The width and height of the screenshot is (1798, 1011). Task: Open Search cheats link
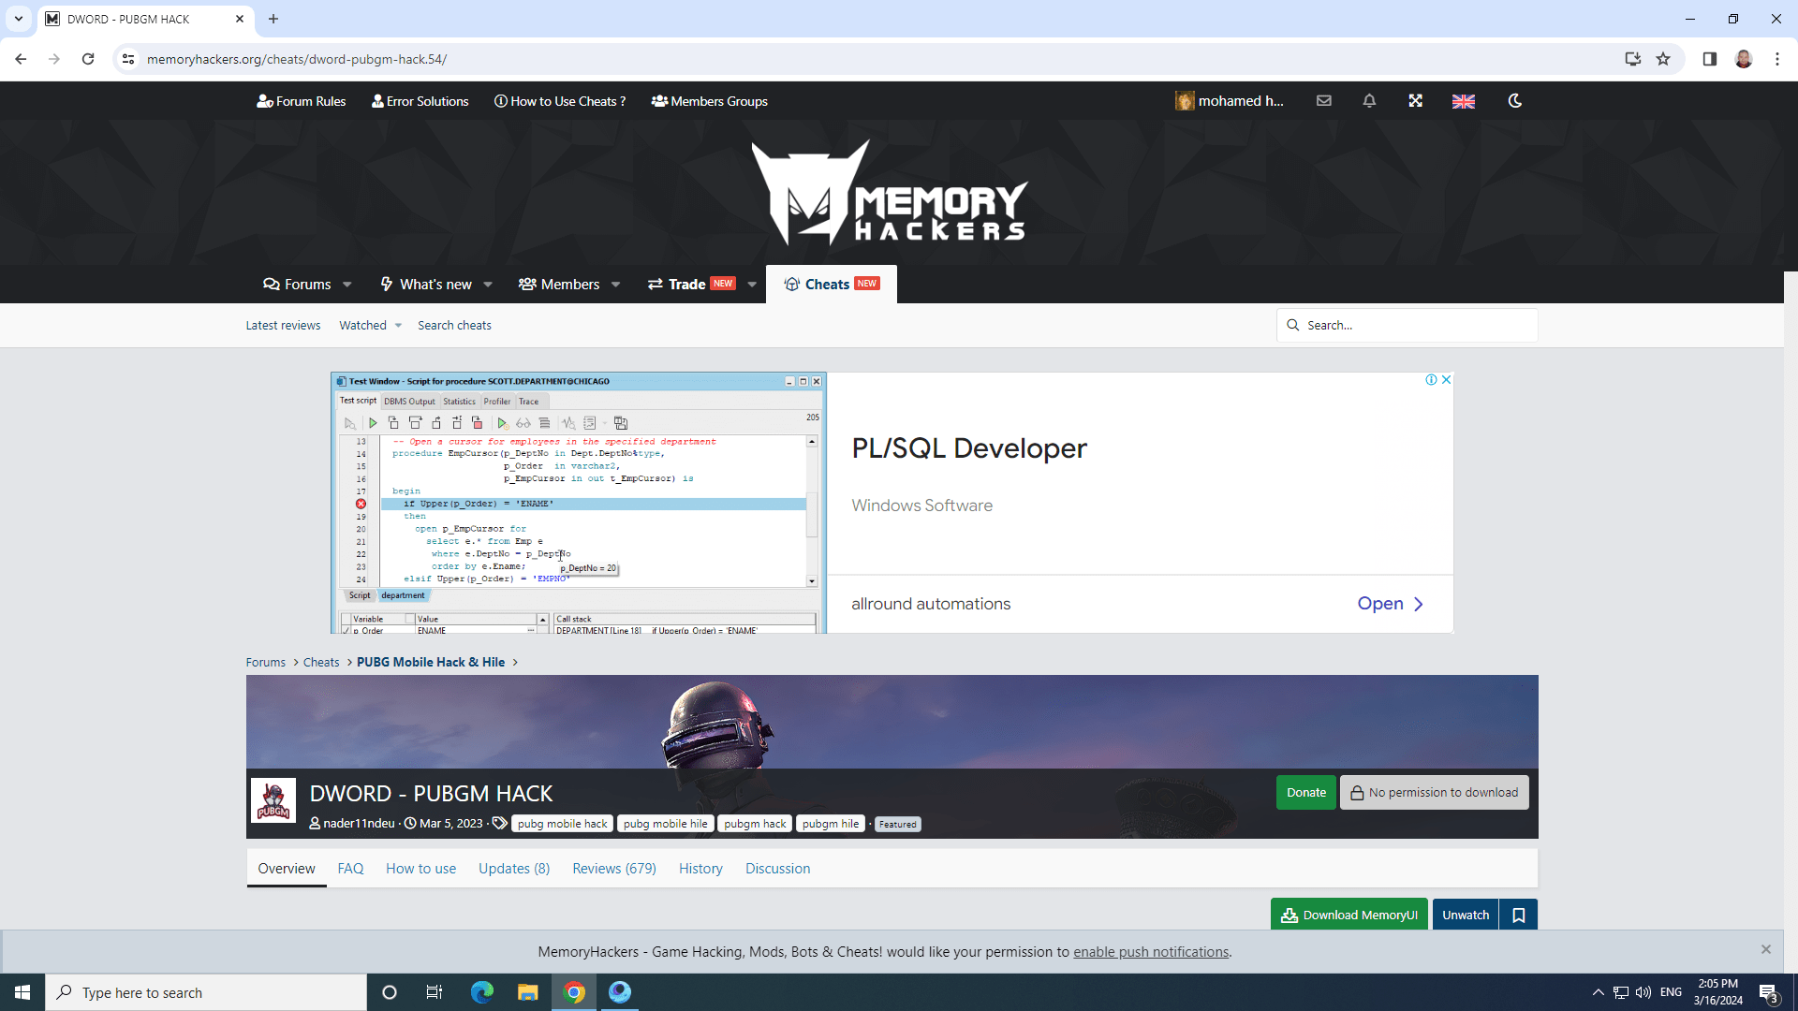454,326
